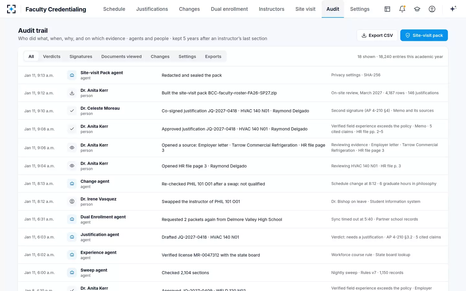Click the eye icon in the 9:06 a.m. row

(x=72, y=148)
